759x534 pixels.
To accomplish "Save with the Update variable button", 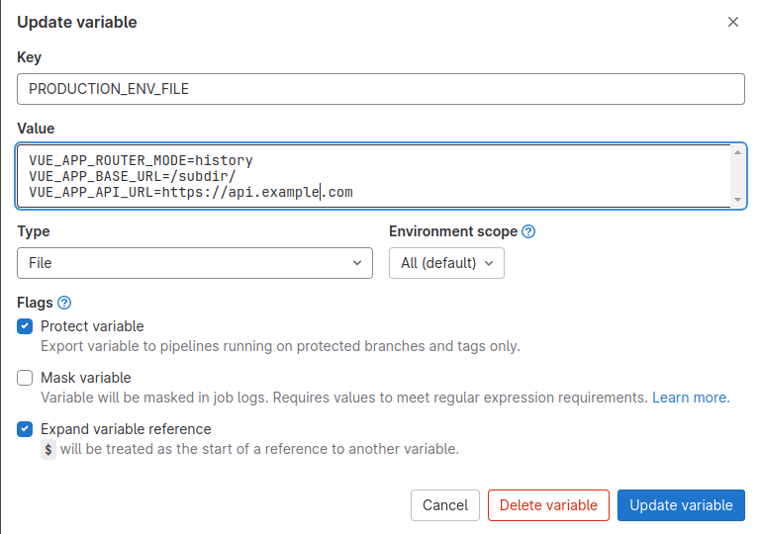I will coord(681,505).
